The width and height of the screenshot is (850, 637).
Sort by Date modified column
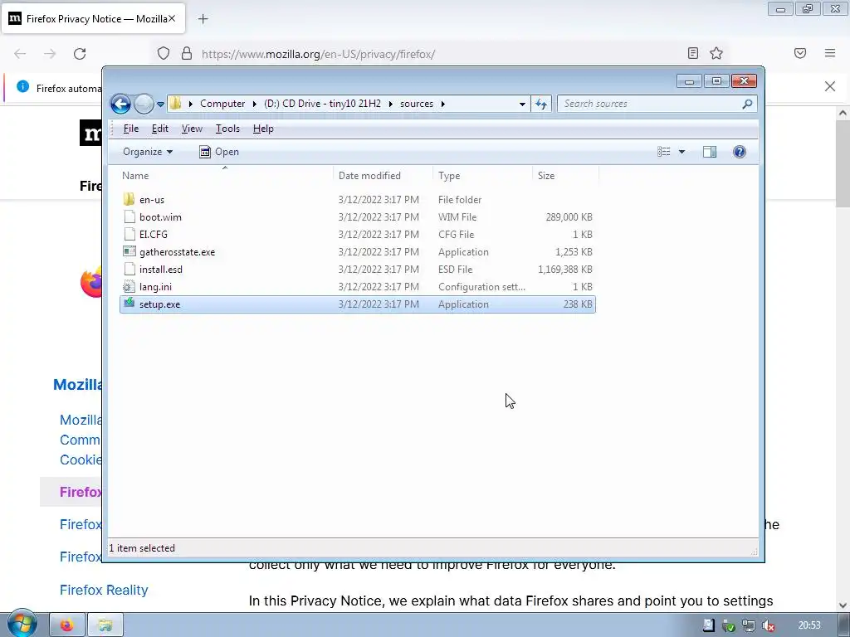click(x=383, y=176)
